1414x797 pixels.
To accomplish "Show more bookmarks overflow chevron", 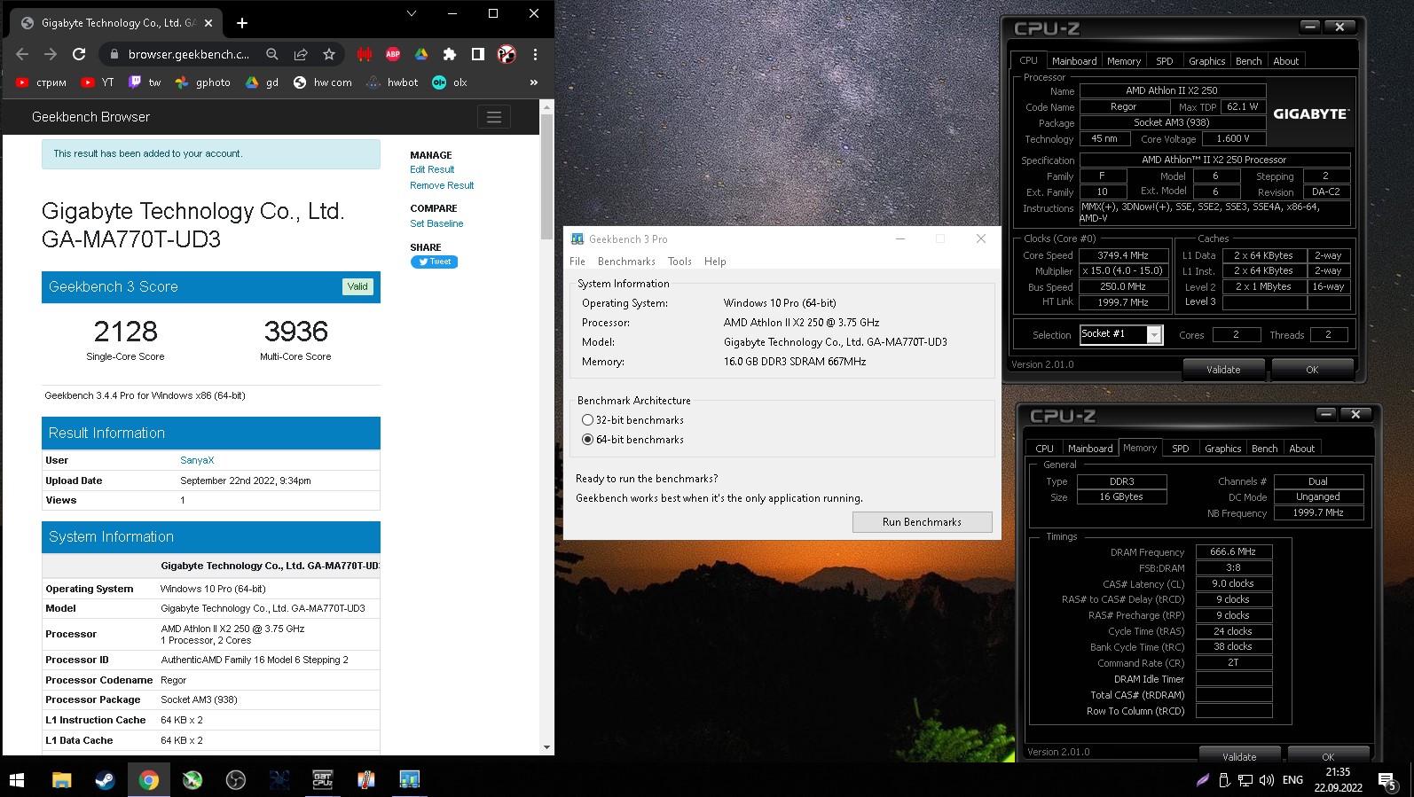I will click(534, 82).
